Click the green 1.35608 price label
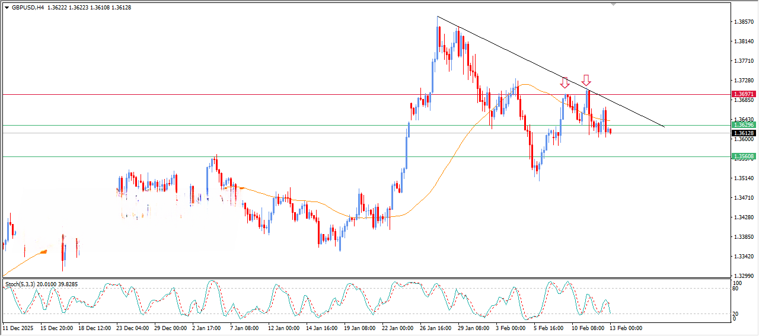 (x=743, y=156)
